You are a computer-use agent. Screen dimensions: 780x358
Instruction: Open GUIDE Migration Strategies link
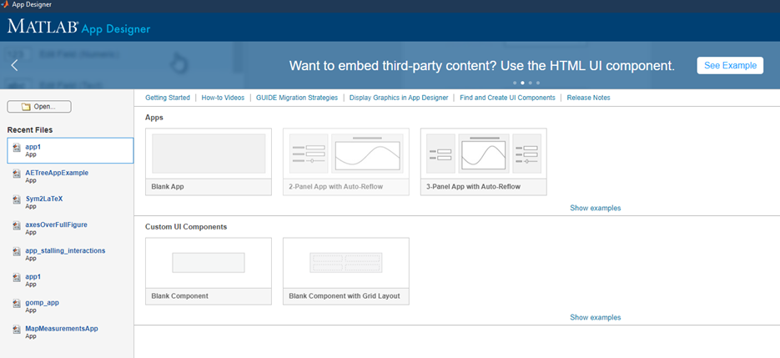(297, 98)
